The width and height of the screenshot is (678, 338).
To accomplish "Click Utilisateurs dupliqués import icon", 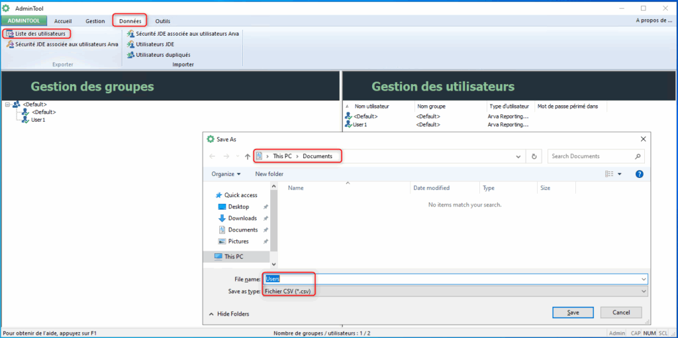I will coord(130,55).
